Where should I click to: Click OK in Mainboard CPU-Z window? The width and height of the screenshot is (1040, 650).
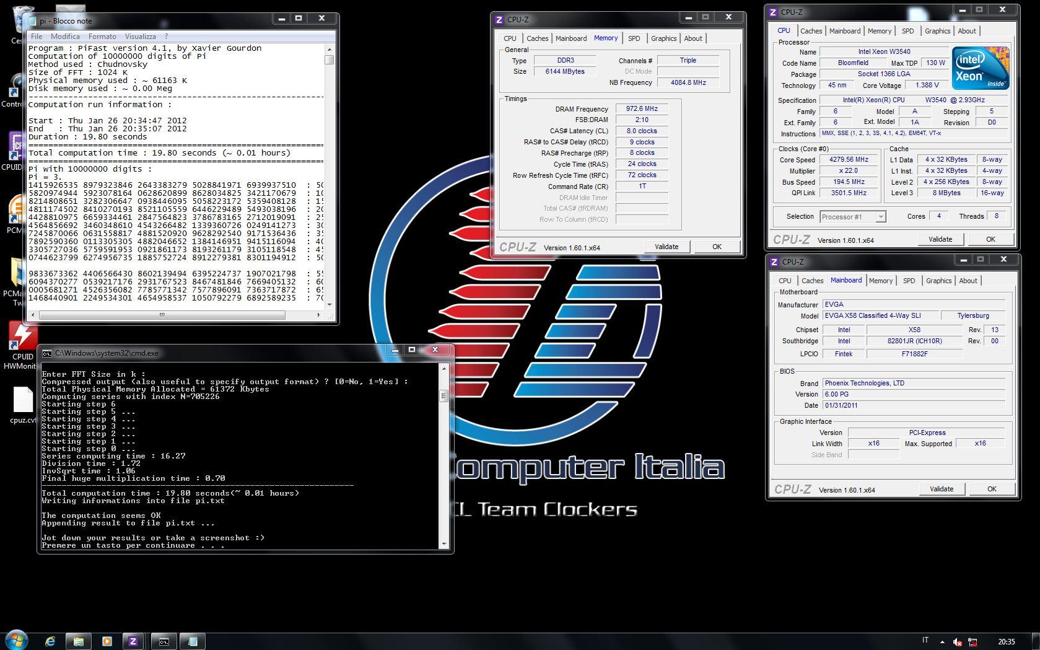point(992,489)
